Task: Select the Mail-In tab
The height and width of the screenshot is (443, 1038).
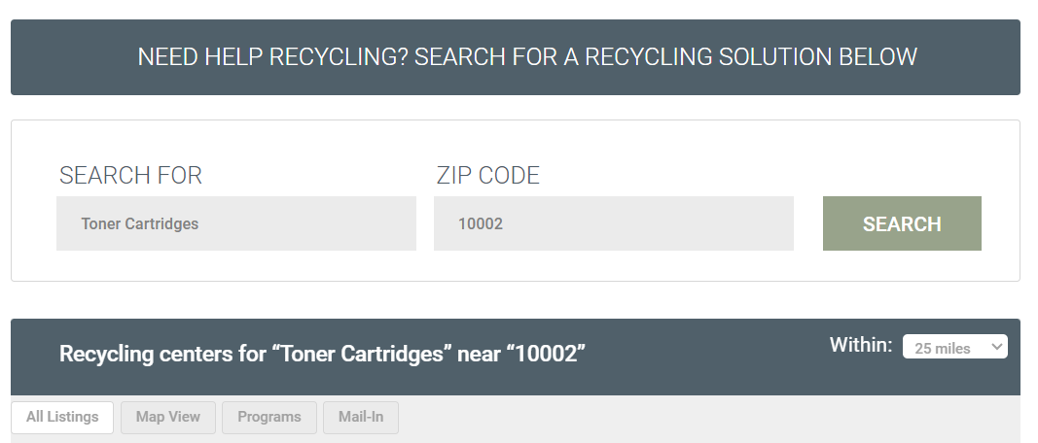Action: pyautogui.click(x=361, y=417)
